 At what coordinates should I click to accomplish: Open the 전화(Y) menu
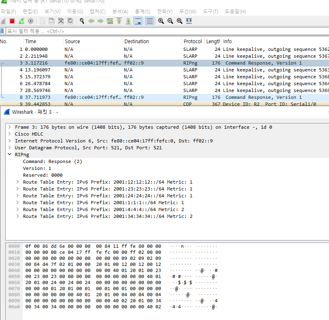click(165, 12)
